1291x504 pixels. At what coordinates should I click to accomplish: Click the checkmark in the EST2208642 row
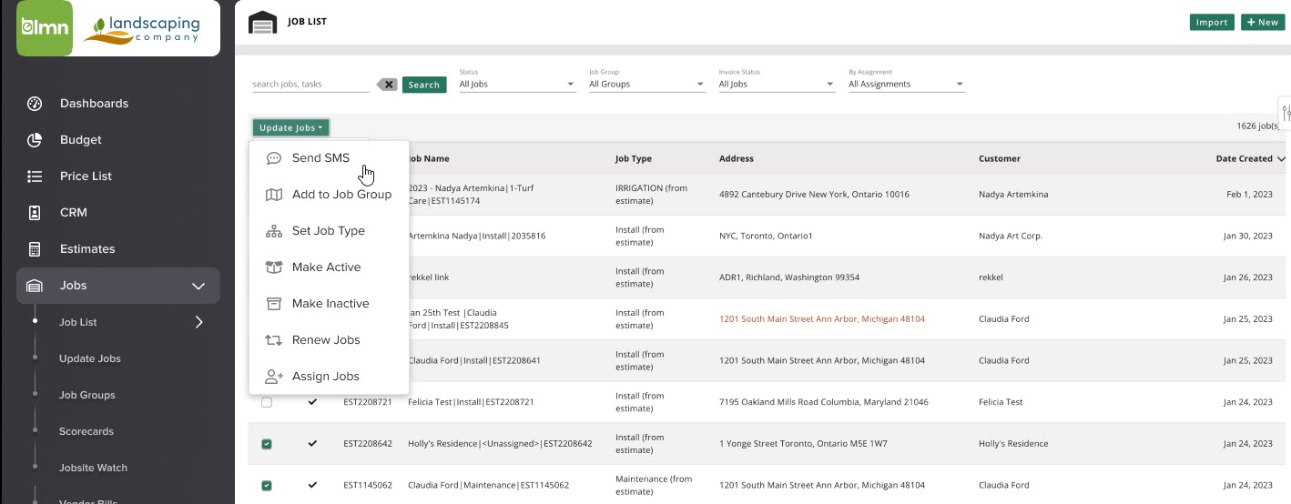tap(313, 444)
